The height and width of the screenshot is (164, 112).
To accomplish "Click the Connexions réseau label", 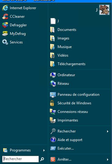I will coord(73,112).
